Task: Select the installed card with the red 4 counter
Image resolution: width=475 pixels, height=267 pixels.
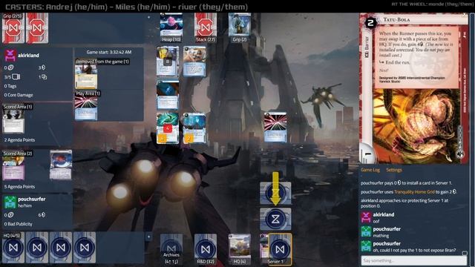Action: 168,128
